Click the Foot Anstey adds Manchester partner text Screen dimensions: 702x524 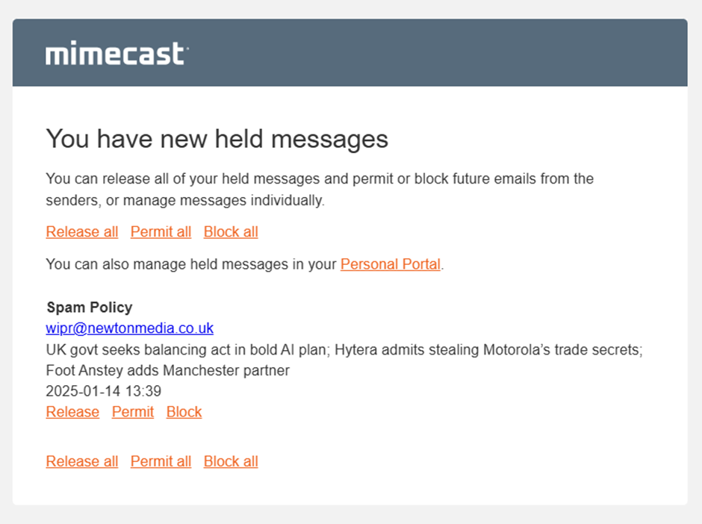tap(168, 370)
